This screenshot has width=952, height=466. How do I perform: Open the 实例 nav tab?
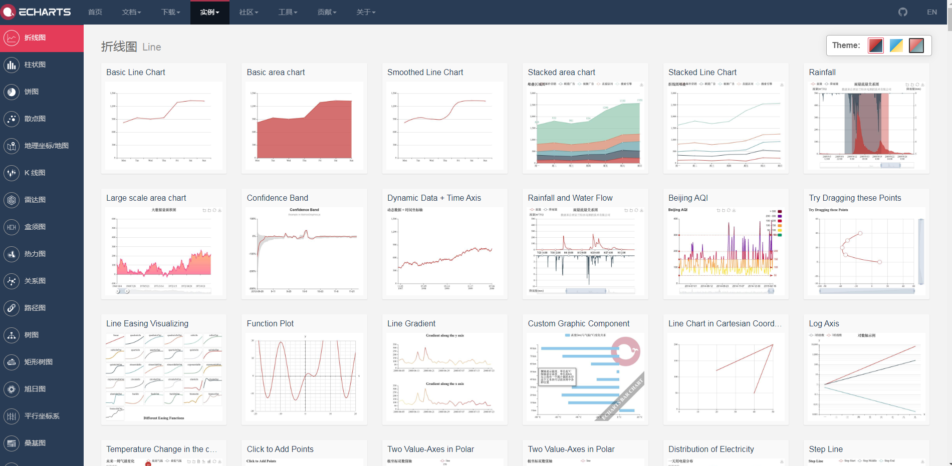[209, 12]
